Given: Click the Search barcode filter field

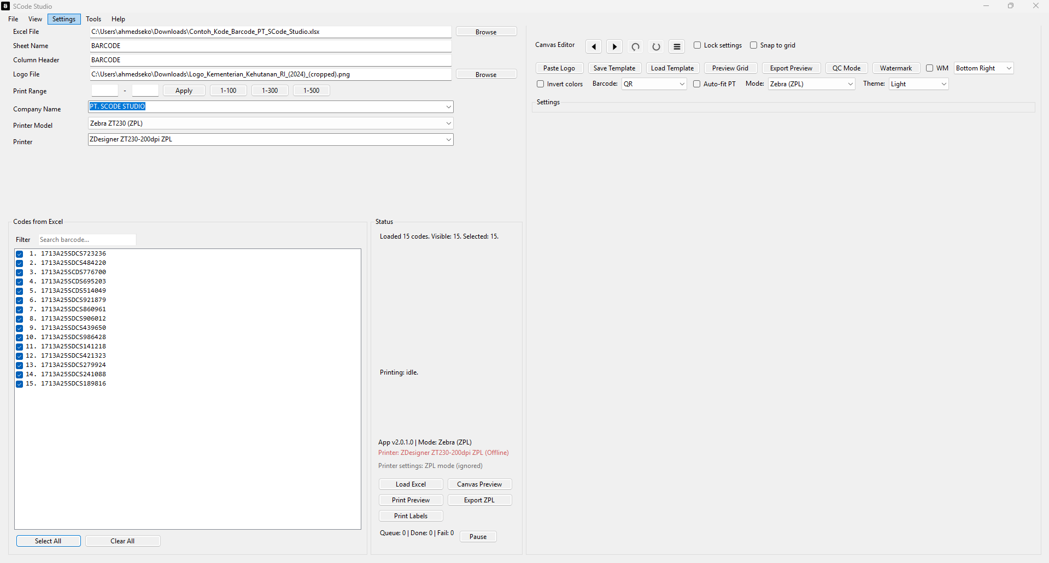Looking at the screenshot, I should coord(86,240).
